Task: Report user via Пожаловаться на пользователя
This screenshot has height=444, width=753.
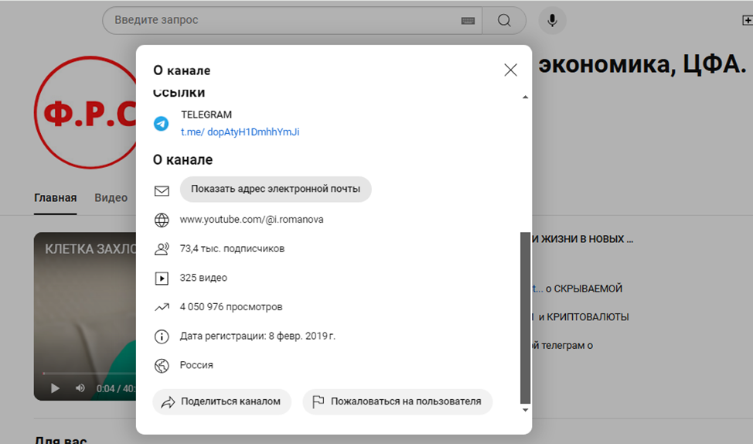Action: (x=397, y=401)
